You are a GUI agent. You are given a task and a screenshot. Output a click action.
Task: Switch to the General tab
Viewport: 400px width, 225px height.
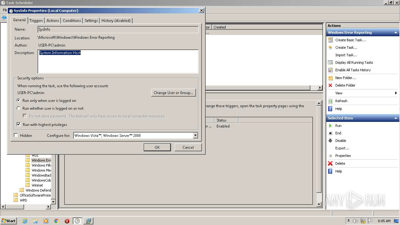pos(19,20)
